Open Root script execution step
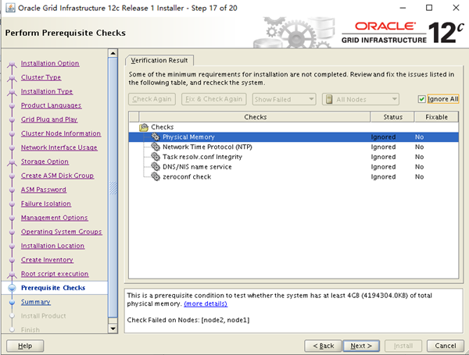The height and width of the screenshot is (355, 469). pos(55,274)
